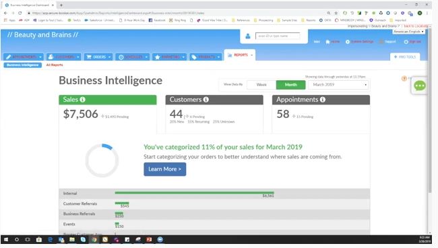Click the Appointments card info icon
The width and height of the screenshot is (438, 248).
coord(322,100)
